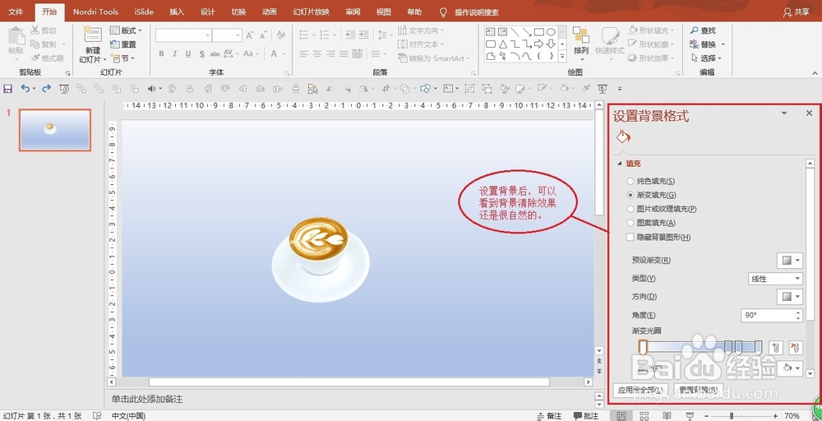This screenshot has height=421, width=822.
Task: Increase the font size
Action: coord(250,35)
